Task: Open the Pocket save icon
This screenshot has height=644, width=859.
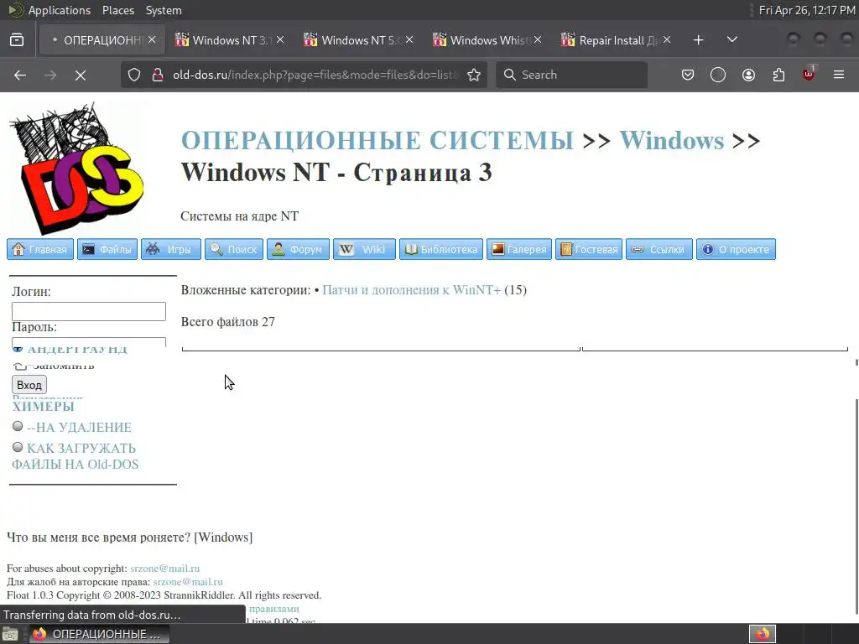Action: [x=688, y=75]
